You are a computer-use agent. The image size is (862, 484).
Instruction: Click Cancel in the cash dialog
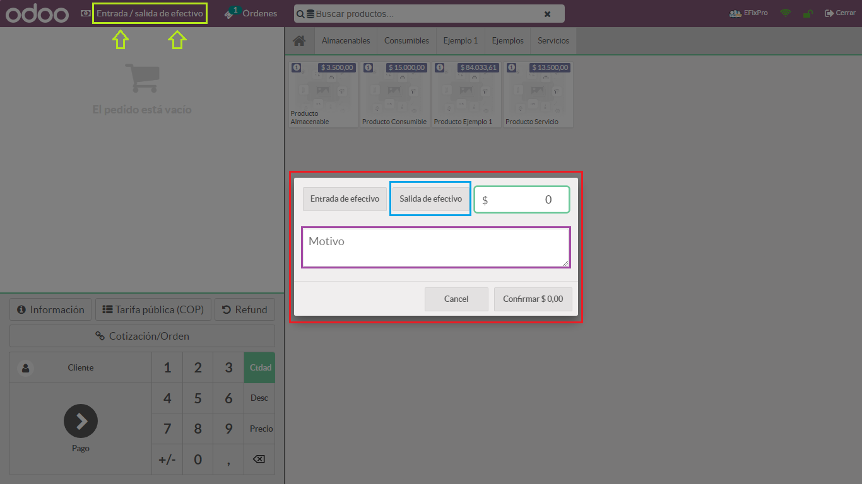(x=456, y=299)
